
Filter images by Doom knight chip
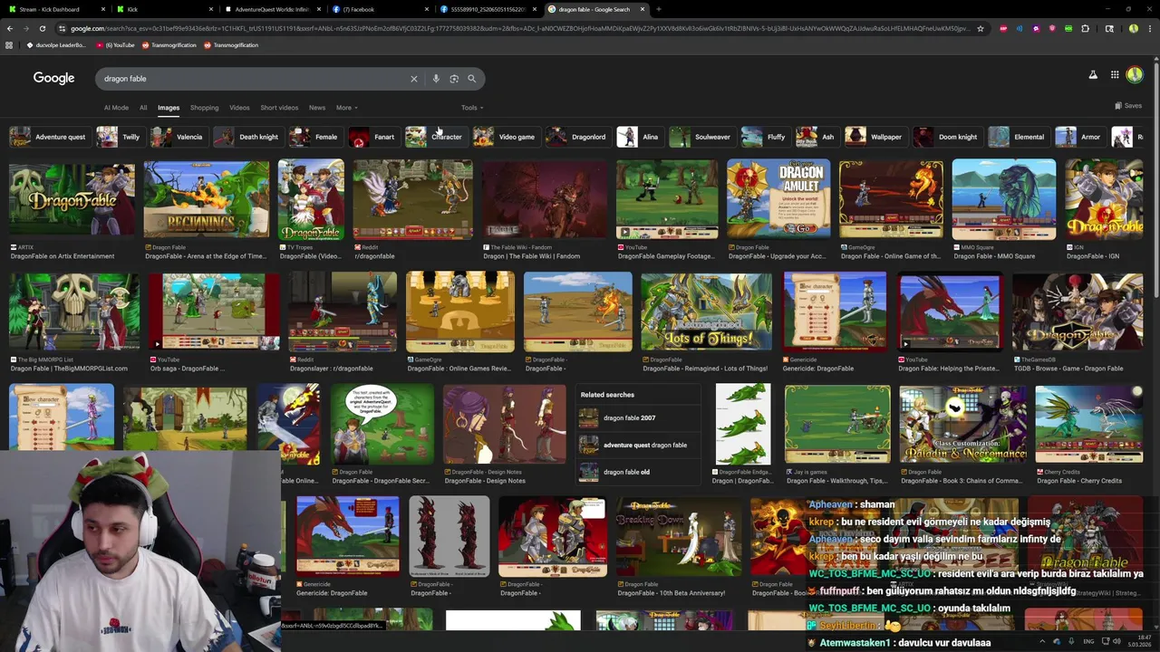click(x=946, y=137)
